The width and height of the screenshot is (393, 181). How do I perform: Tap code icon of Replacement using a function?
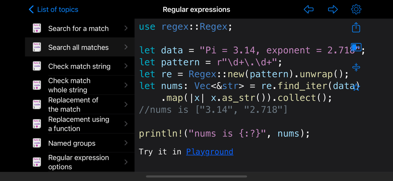[36, 124]
